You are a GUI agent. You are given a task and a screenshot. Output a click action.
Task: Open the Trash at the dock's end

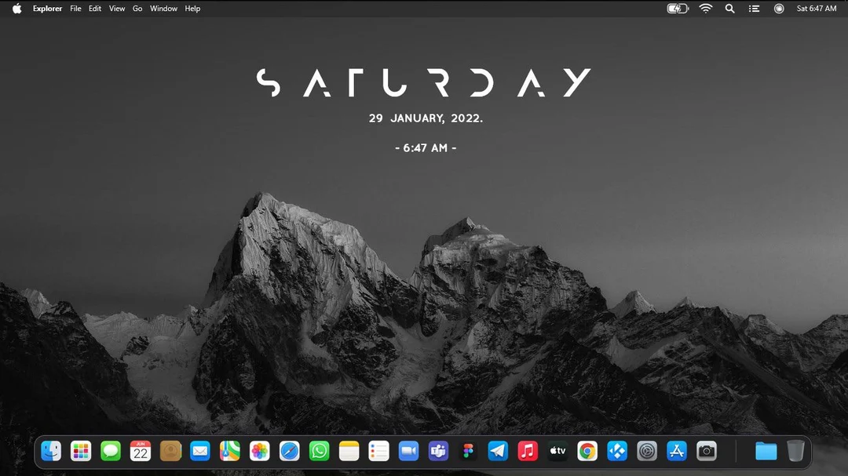pyautogui.click(x=795, y=451)
